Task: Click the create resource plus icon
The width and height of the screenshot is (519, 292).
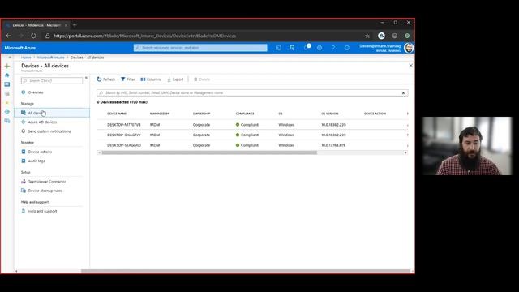Action: [7, 66]
